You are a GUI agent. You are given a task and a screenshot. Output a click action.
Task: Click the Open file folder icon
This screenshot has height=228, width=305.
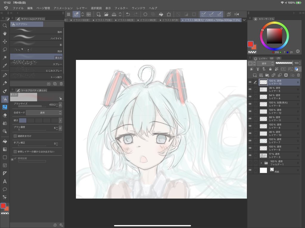106,14
